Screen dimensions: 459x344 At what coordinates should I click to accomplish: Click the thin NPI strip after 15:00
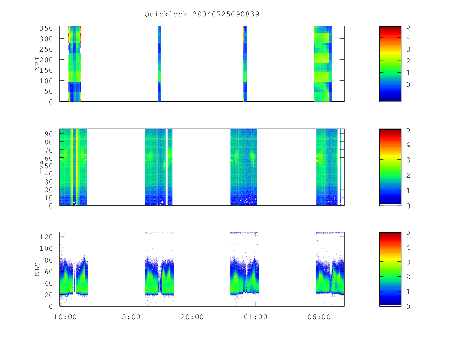160,64
